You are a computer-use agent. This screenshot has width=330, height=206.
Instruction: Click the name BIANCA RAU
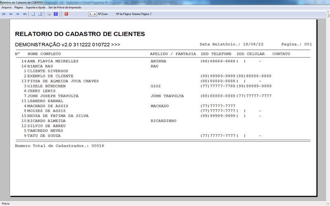click(40, 66)
